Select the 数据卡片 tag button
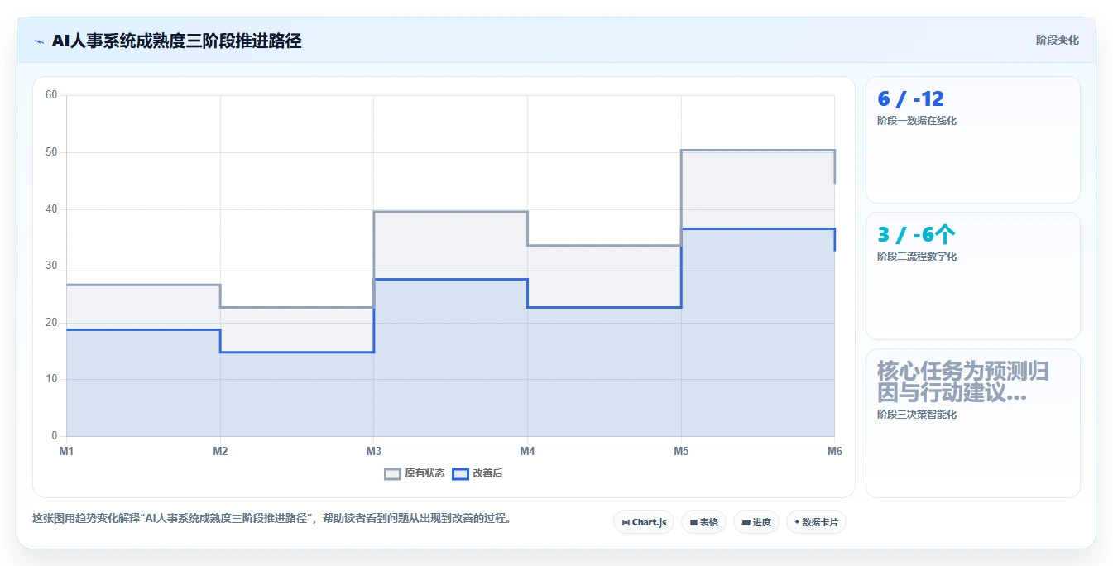This screenshot has height=566, width=1113. [816, 522]
